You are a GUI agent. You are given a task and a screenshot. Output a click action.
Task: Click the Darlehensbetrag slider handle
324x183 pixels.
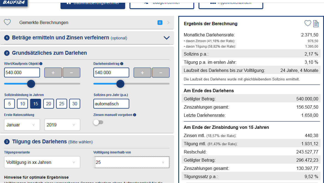[120, 84]
